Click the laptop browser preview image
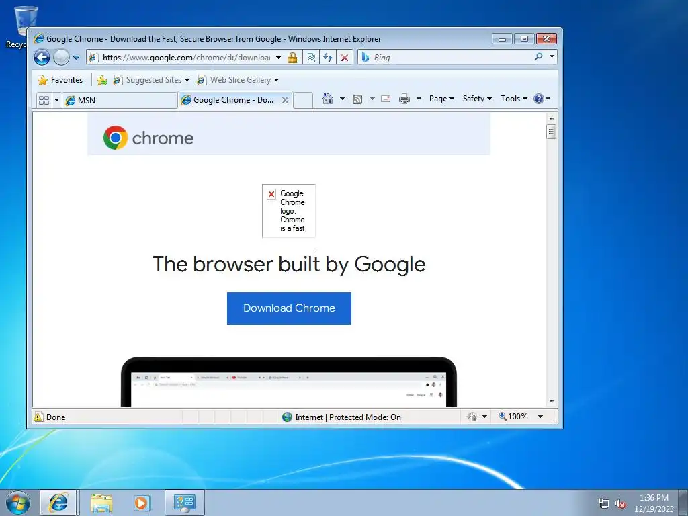 (289, 382)
